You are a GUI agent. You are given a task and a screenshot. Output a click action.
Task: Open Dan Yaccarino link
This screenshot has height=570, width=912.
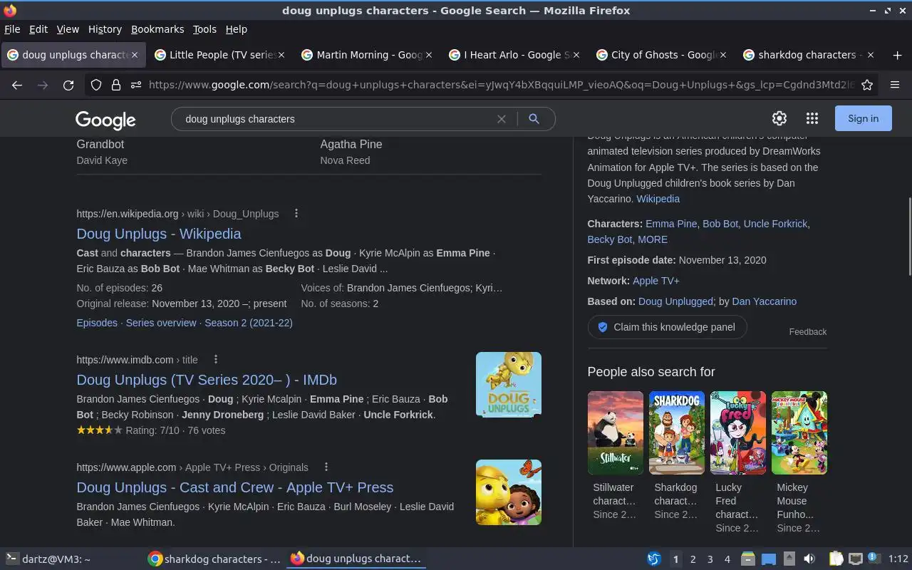tap(764, 301)
